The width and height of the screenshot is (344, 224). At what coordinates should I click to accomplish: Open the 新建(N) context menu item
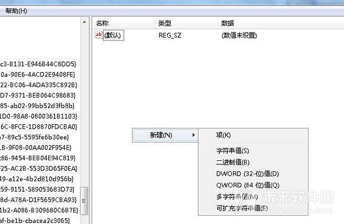165,135
